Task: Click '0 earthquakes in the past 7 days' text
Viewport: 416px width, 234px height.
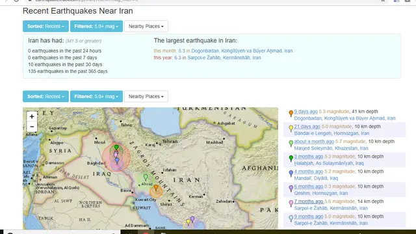Action: pyautogui.click(x=62, y=58)
